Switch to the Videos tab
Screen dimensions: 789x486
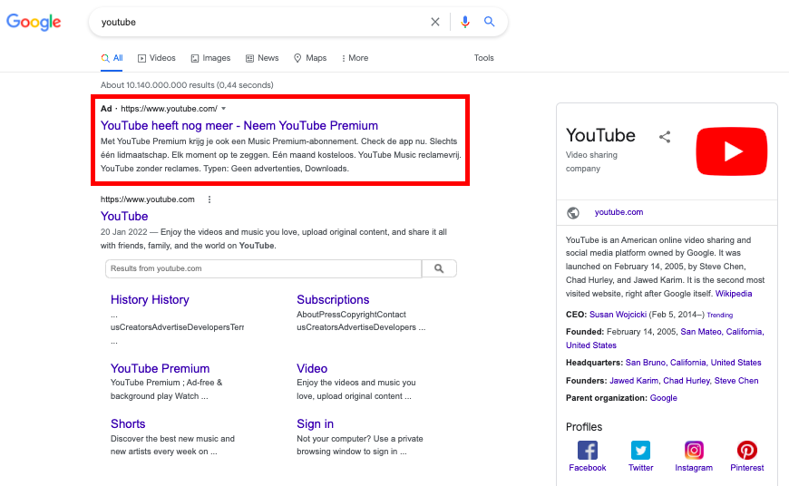(157, 58)
